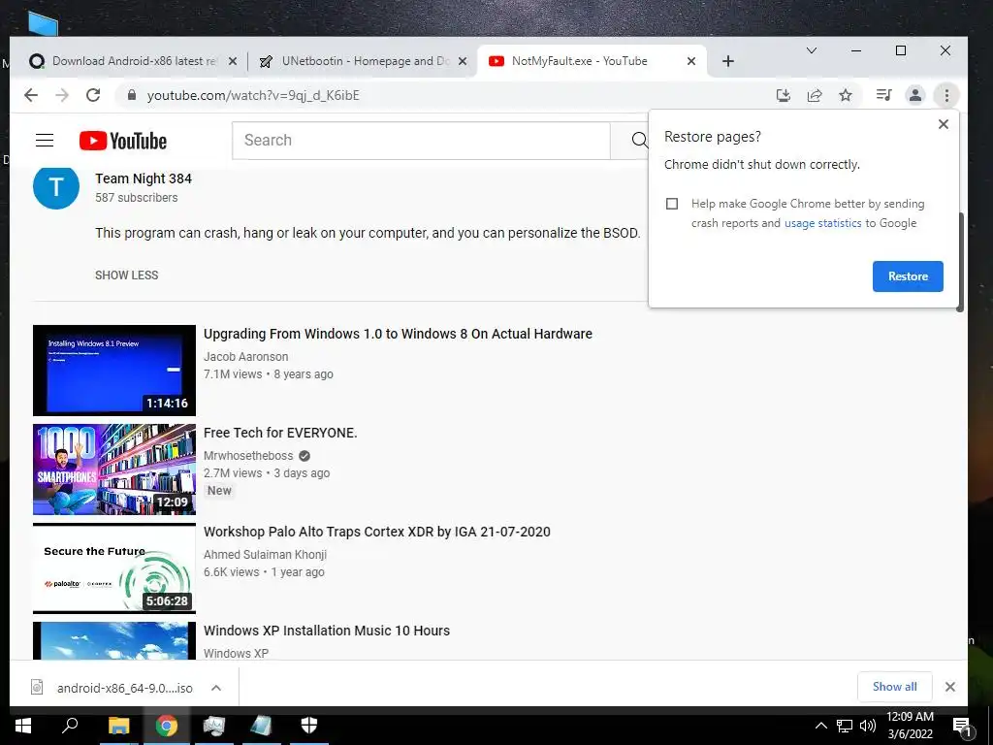Close the UNetbootin tab
The image size is (993, 745).
coord(463,61)
